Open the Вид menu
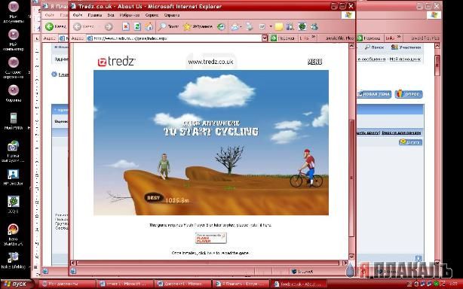The height and width of the screenshot is (289, 463). (111, 15)
